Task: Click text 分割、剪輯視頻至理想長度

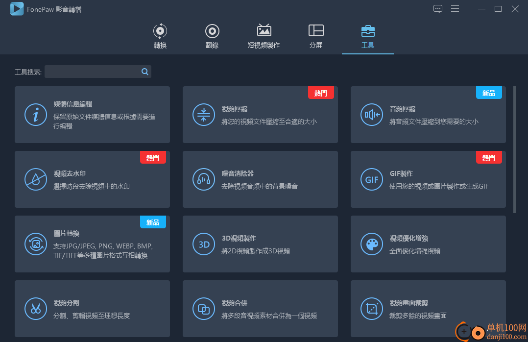Action: pos(92,316)
